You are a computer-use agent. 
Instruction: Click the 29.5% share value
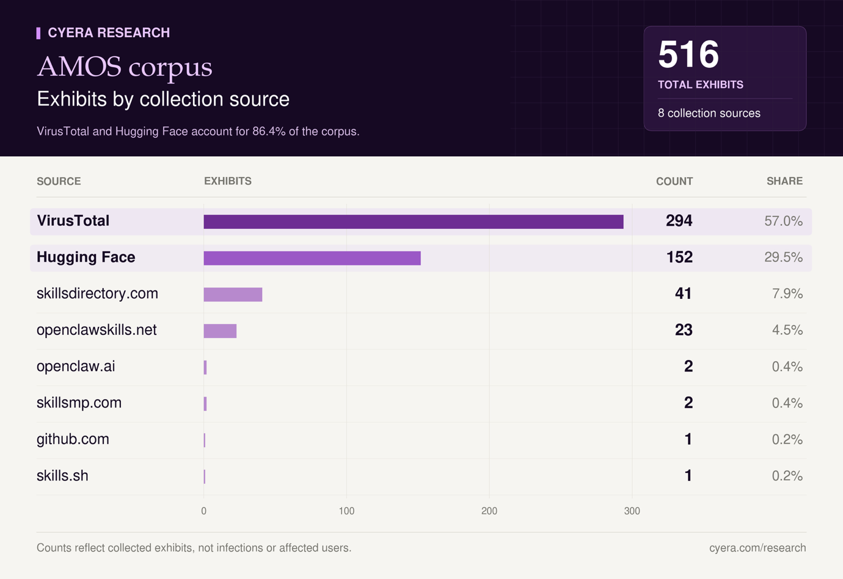click(x=784, y=257)
